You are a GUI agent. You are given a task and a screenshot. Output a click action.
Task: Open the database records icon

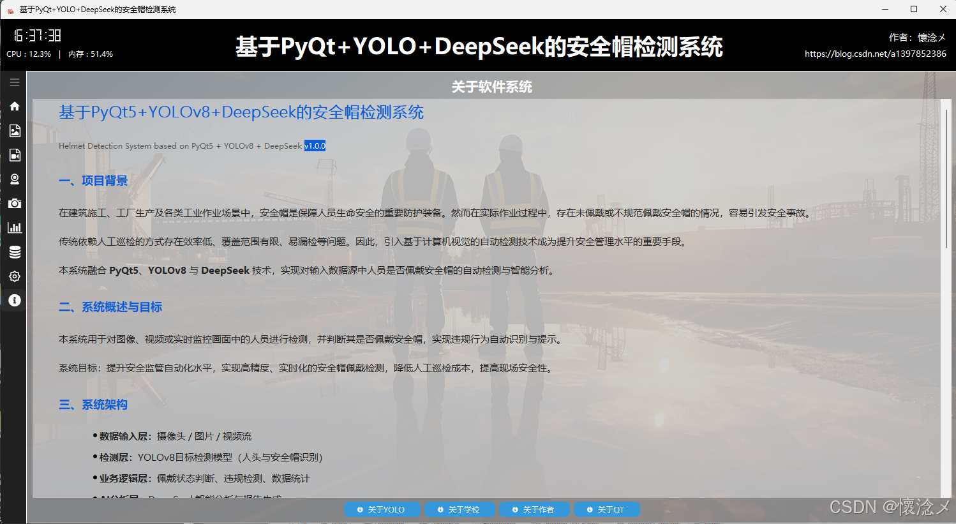(x=14, y=252)
